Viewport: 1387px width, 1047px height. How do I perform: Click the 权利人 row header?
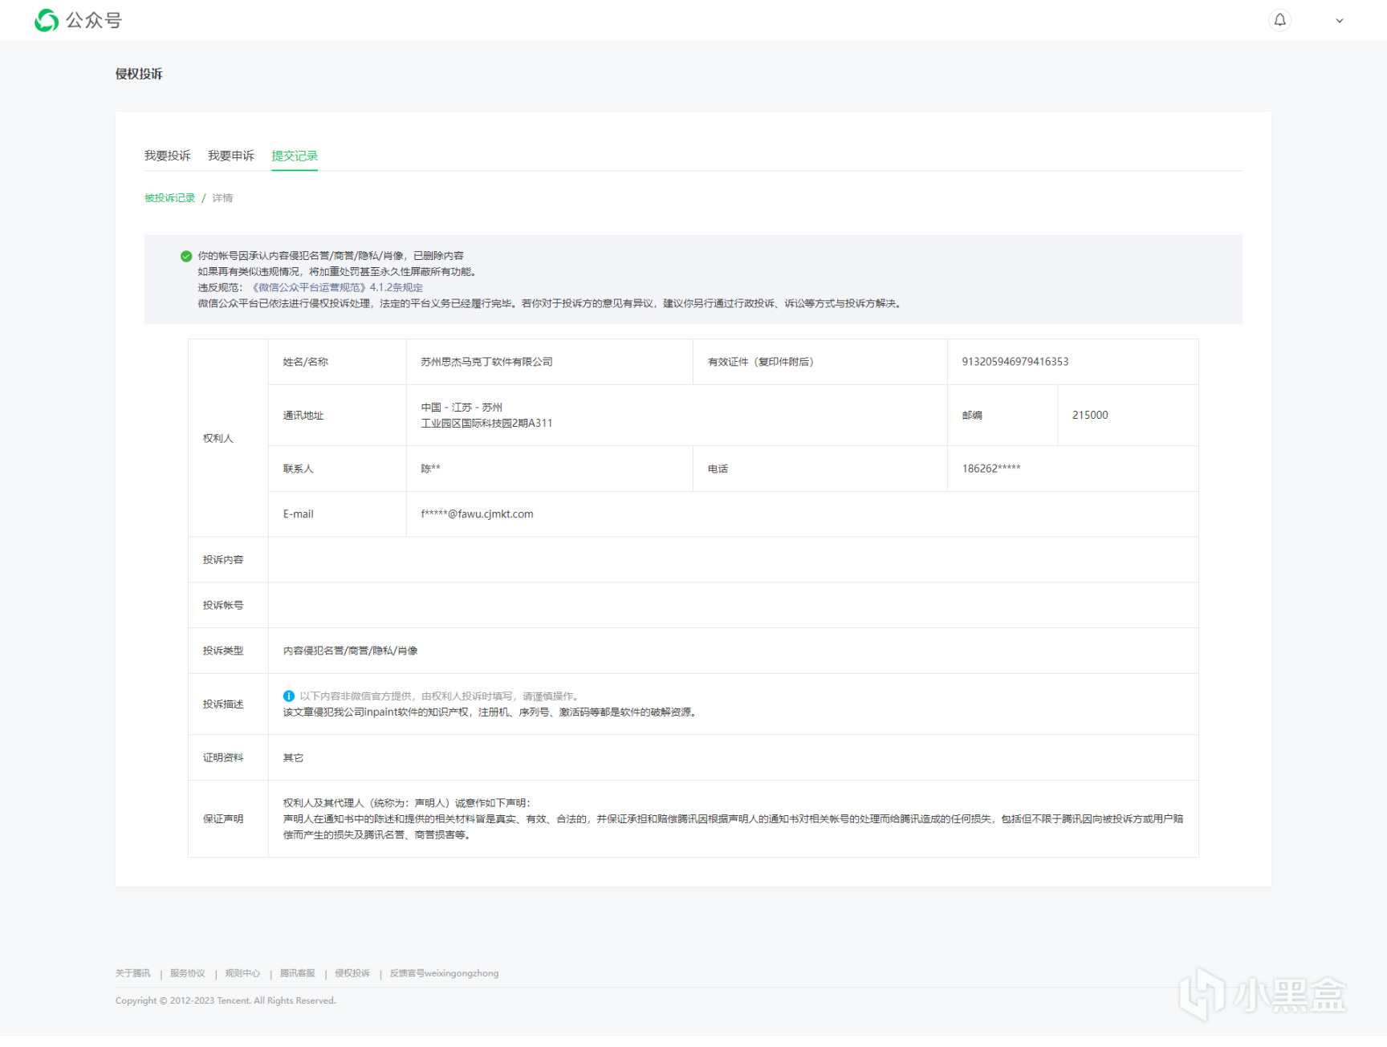218,438
